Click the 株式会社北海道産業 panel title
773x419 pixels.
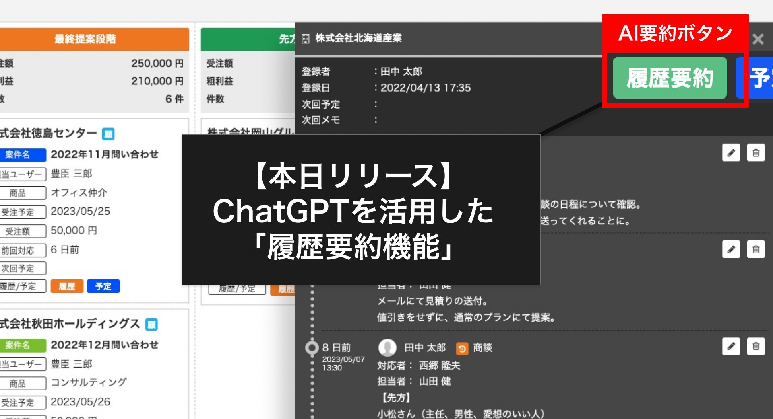tap(359, 38)
